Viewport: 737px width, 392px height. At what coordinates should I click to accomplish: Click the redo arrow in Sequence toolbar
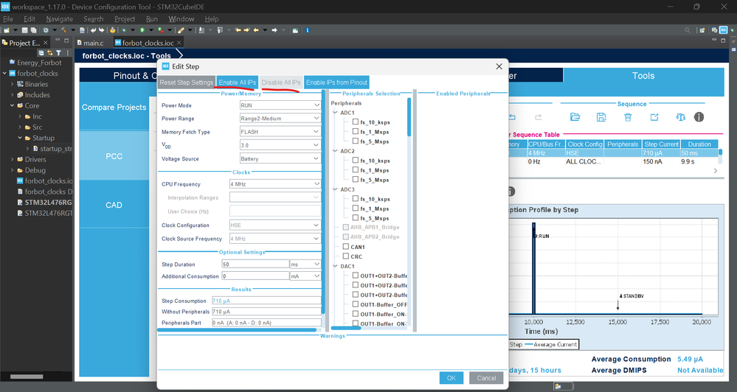(538, 117)
